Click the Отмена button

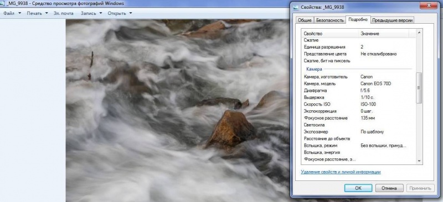(389, 188)
